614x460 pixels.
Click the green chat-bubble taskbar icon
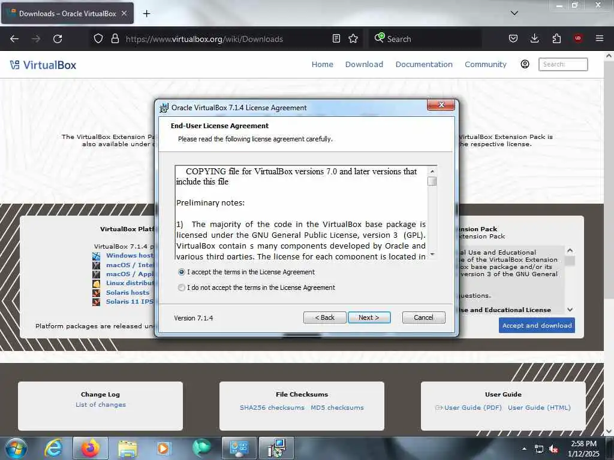(201, 448)
